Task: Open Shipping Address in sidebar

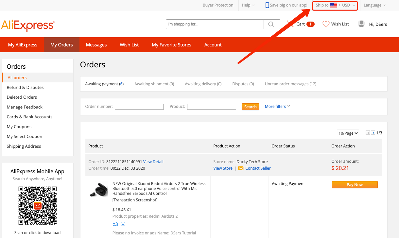Action: pos(24,146)
